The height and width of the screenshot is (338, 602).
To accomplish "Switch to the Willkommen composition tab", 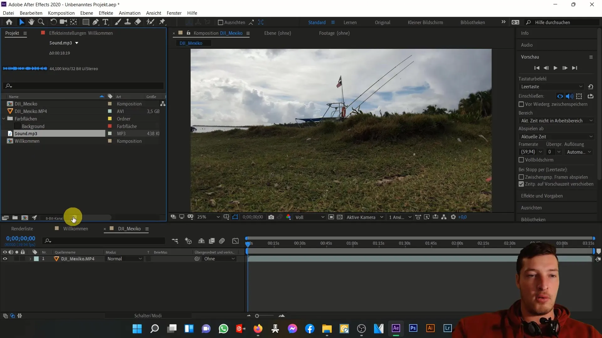I will click(76, 229).
